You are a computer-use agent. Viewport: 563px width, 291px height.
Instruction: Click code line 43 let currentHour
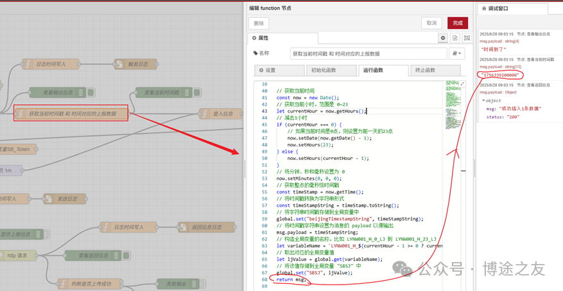tap(322, 111)
